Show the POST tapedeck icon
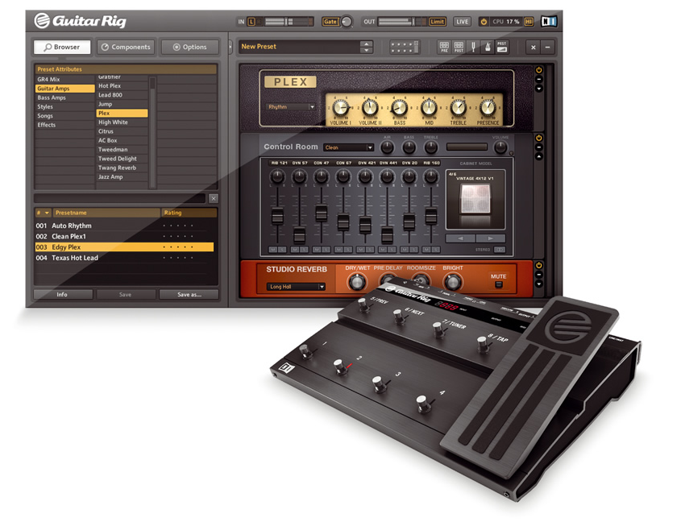This screenshot has height=522, width=681. click(459, 47)
